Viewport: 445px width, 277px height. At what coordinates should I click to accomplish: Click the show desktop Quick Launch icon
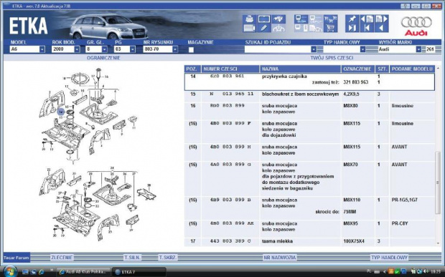click(25, 272)
